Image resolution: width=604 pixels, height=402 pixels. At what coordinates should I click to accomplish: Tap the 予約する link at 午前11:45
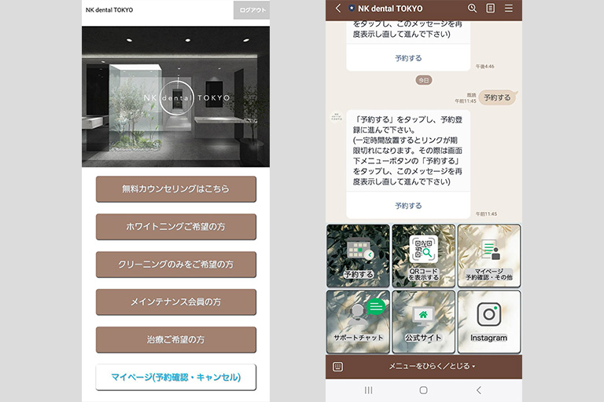tap(408, 206)
